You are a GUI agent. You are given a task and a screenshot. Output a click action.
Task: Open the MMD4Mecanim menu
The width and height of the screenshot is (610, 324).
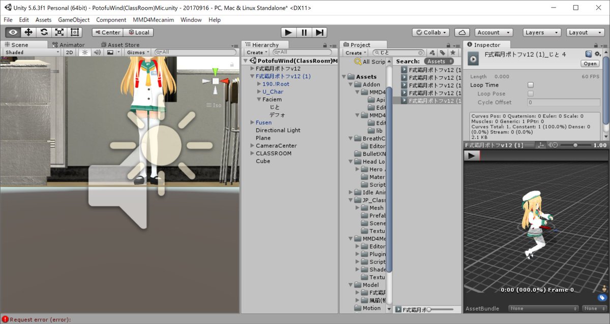(x=153, y=20)
